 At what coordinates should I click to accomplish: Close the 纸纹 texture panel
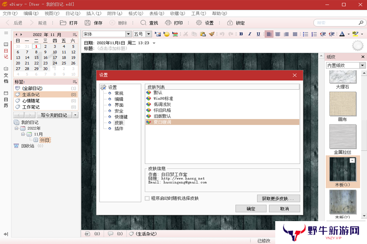pos(363,57)
